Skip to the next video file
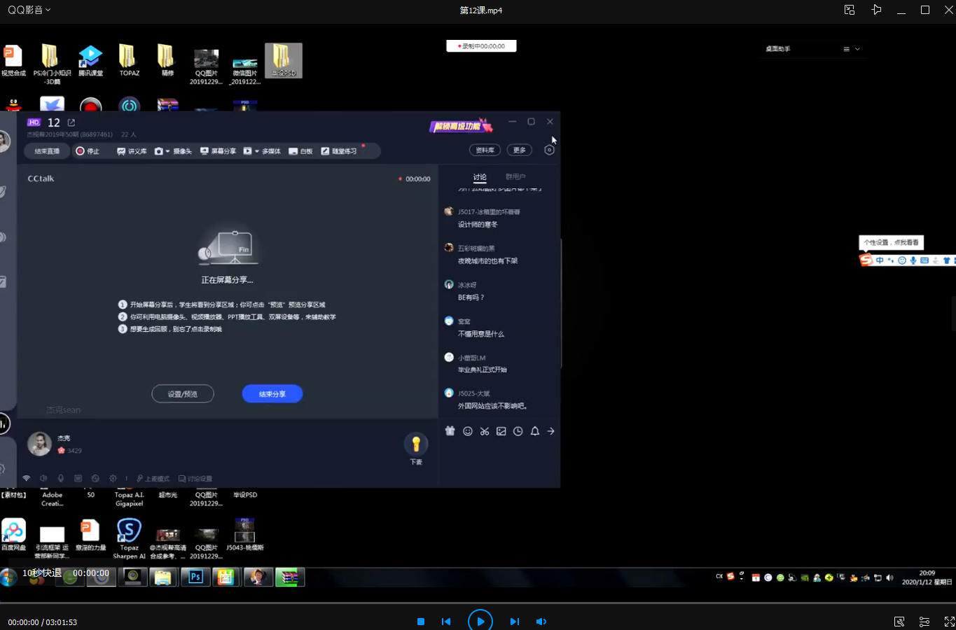Image resolution: width=956 pixels, height=630 pixels. point(514,622)
